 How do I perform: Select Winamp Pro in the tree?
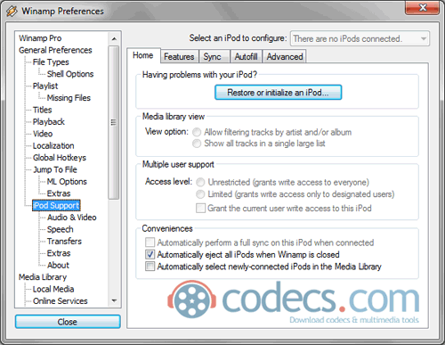[40, 38]
